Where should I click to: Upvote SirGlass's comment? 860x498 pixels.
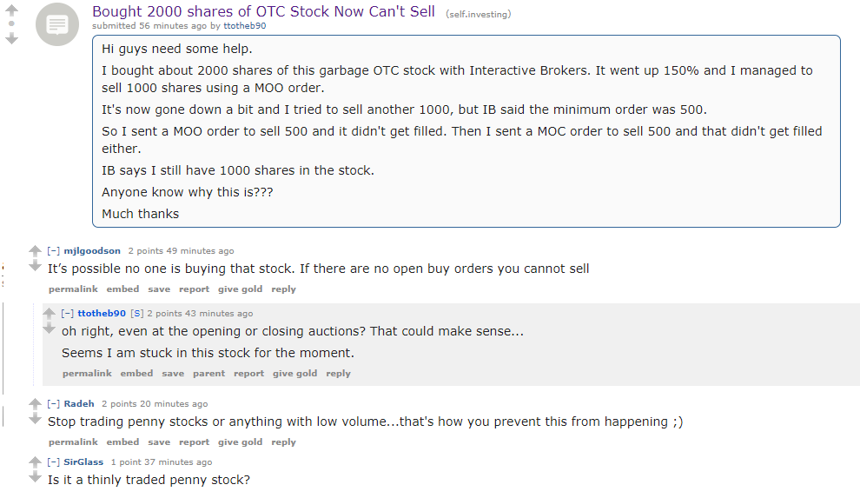pos(35,461)
